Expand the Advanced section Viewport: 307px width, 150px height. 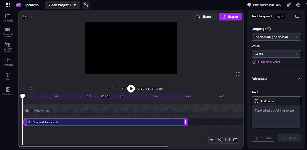[x=276, y=79]
